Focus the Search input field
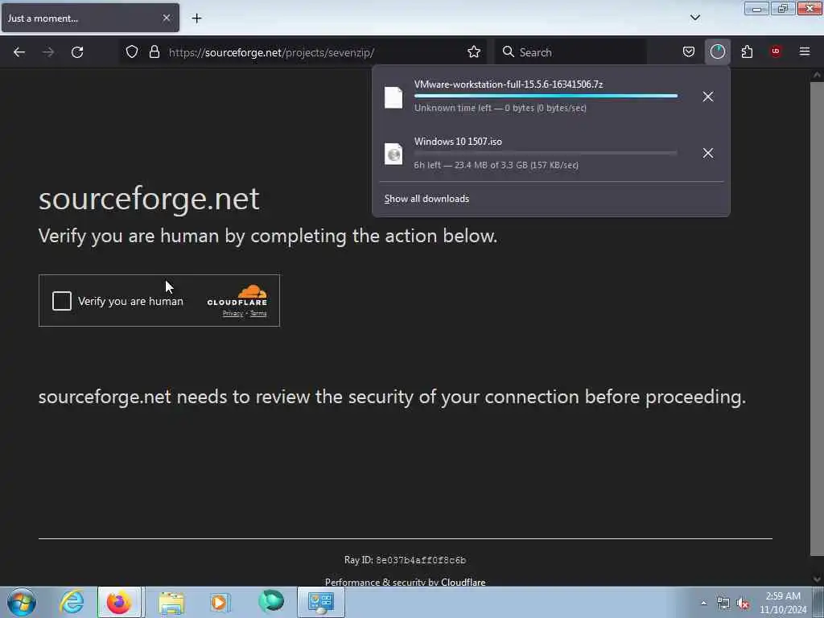This screenshot has height=618, width=824. point(571,52)
